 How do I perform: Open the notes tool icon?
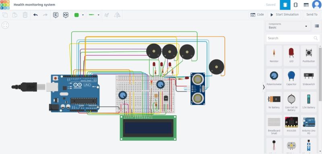pos(56,15)
